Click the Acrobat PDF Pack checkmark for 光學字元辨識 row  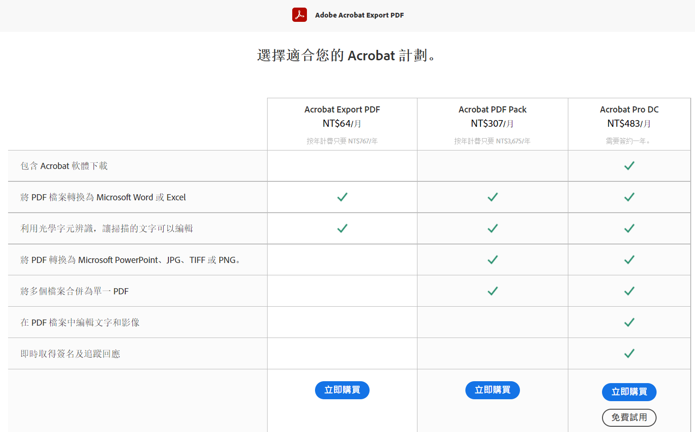(492, 228)
